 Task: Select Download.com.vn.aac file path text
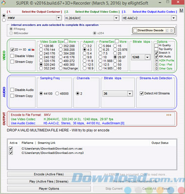[52, 148]
